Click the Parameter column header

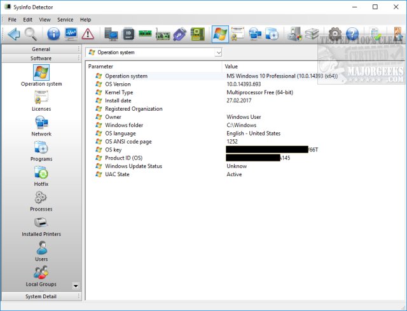154,66
